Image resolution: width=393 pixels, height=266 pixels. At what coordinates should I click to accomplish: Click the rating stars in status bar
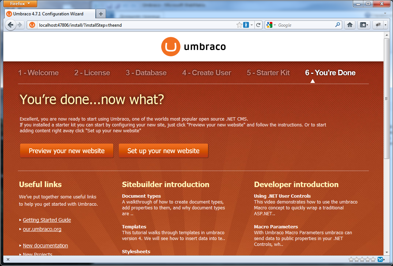(x=362, y=259)
